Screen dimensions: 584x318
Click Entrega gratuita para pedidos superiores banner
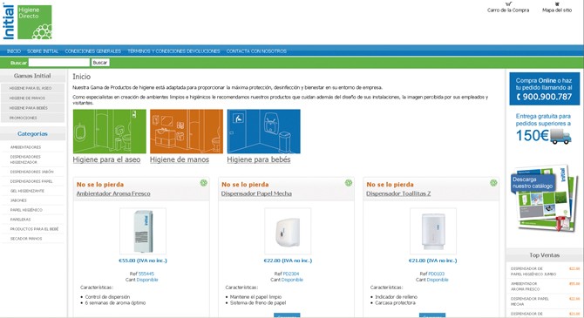click(544, 129)
